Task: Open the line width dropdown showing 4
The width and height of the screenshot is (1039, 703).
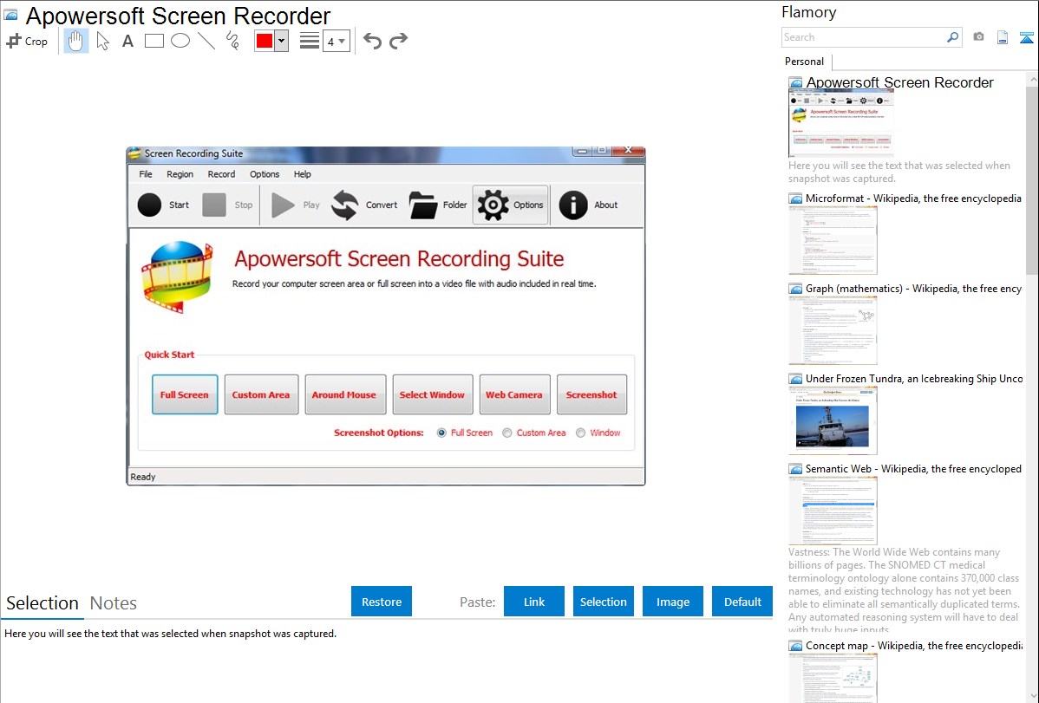Action: click(x=336, y=42)
